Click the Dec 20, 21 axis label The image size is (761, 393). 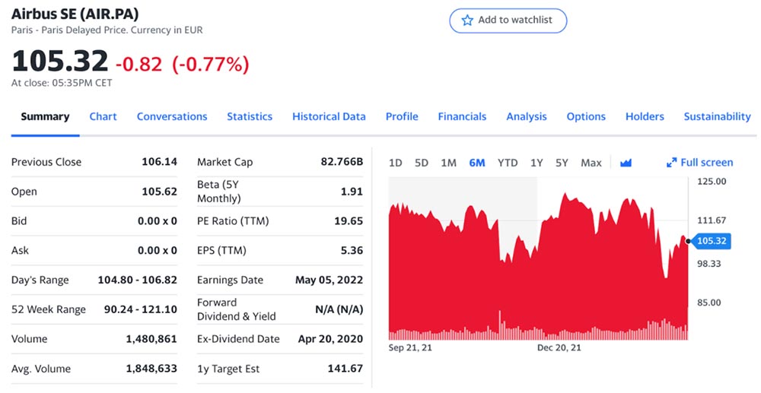click(559, 348)
